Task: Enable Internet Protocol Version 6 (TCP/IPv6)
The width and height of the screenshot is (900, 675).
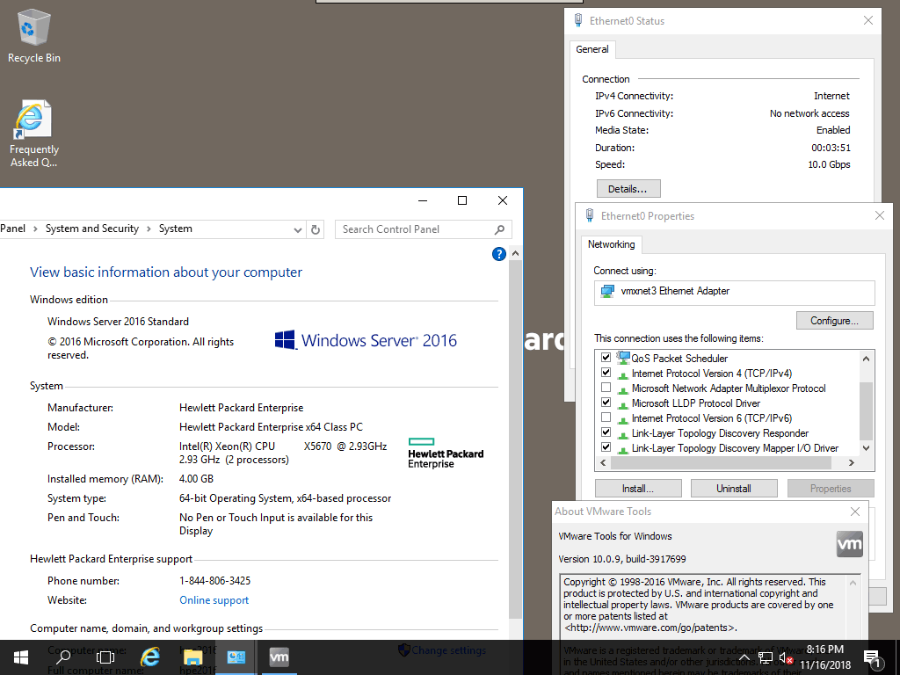Action: (606, 417)
